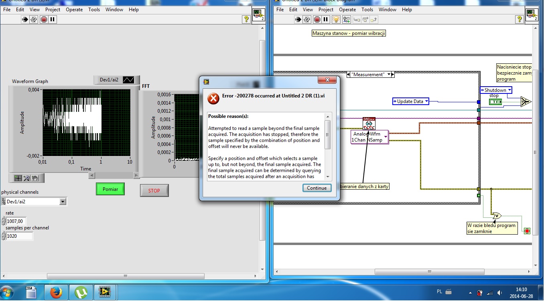The height and width of the screenshot is (308, 548).
Task: Click the "Maszyna stanow - pomiar wibracji" label
Action: (349, 33)
